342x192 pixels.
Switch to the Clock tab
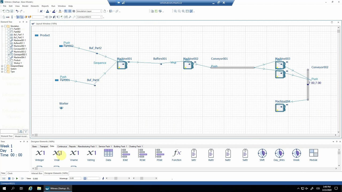point(10,173)
